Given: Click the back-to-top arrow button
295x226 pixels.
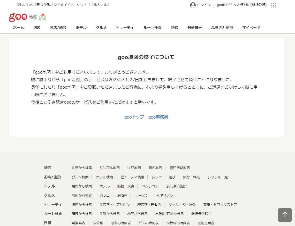Looking at the screenshot, I should click(x=285, y=215).
